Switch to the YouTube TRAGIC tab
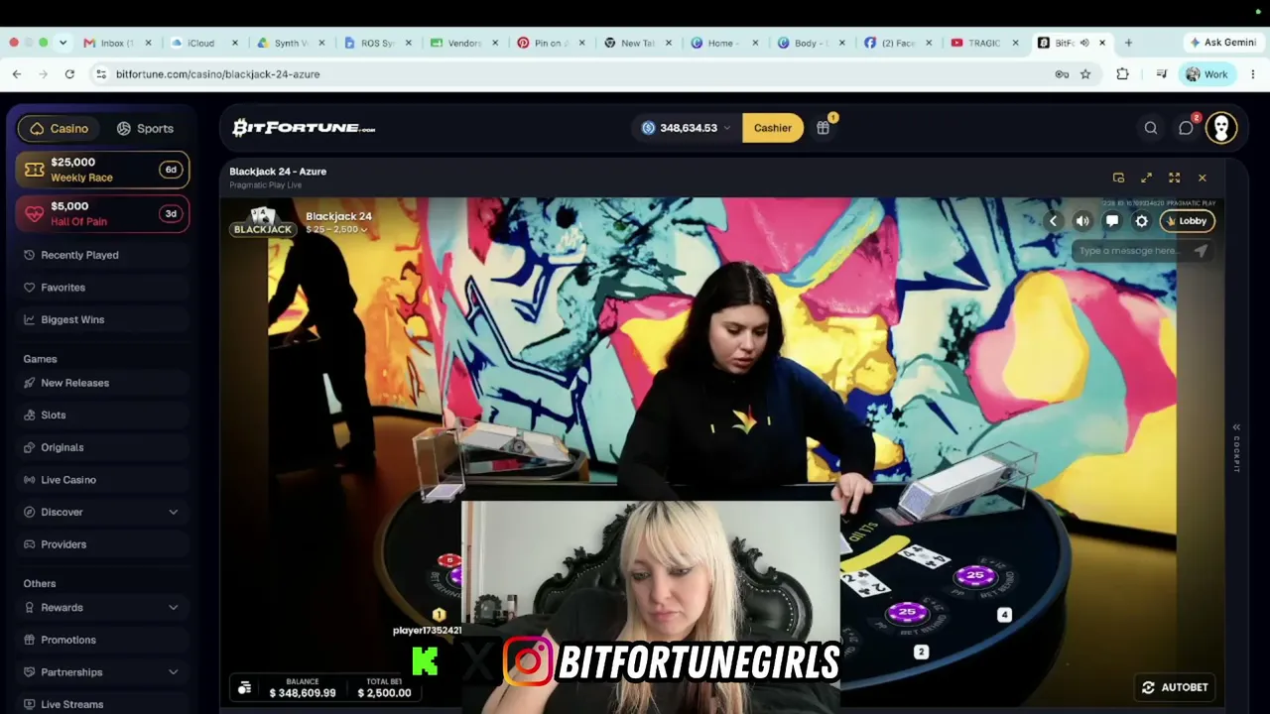 [x=982, y=43]
